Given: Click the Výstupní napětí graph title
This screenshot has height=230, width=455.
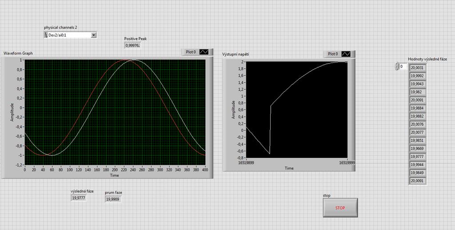Looking at the screenshot, I should [235, 54].
